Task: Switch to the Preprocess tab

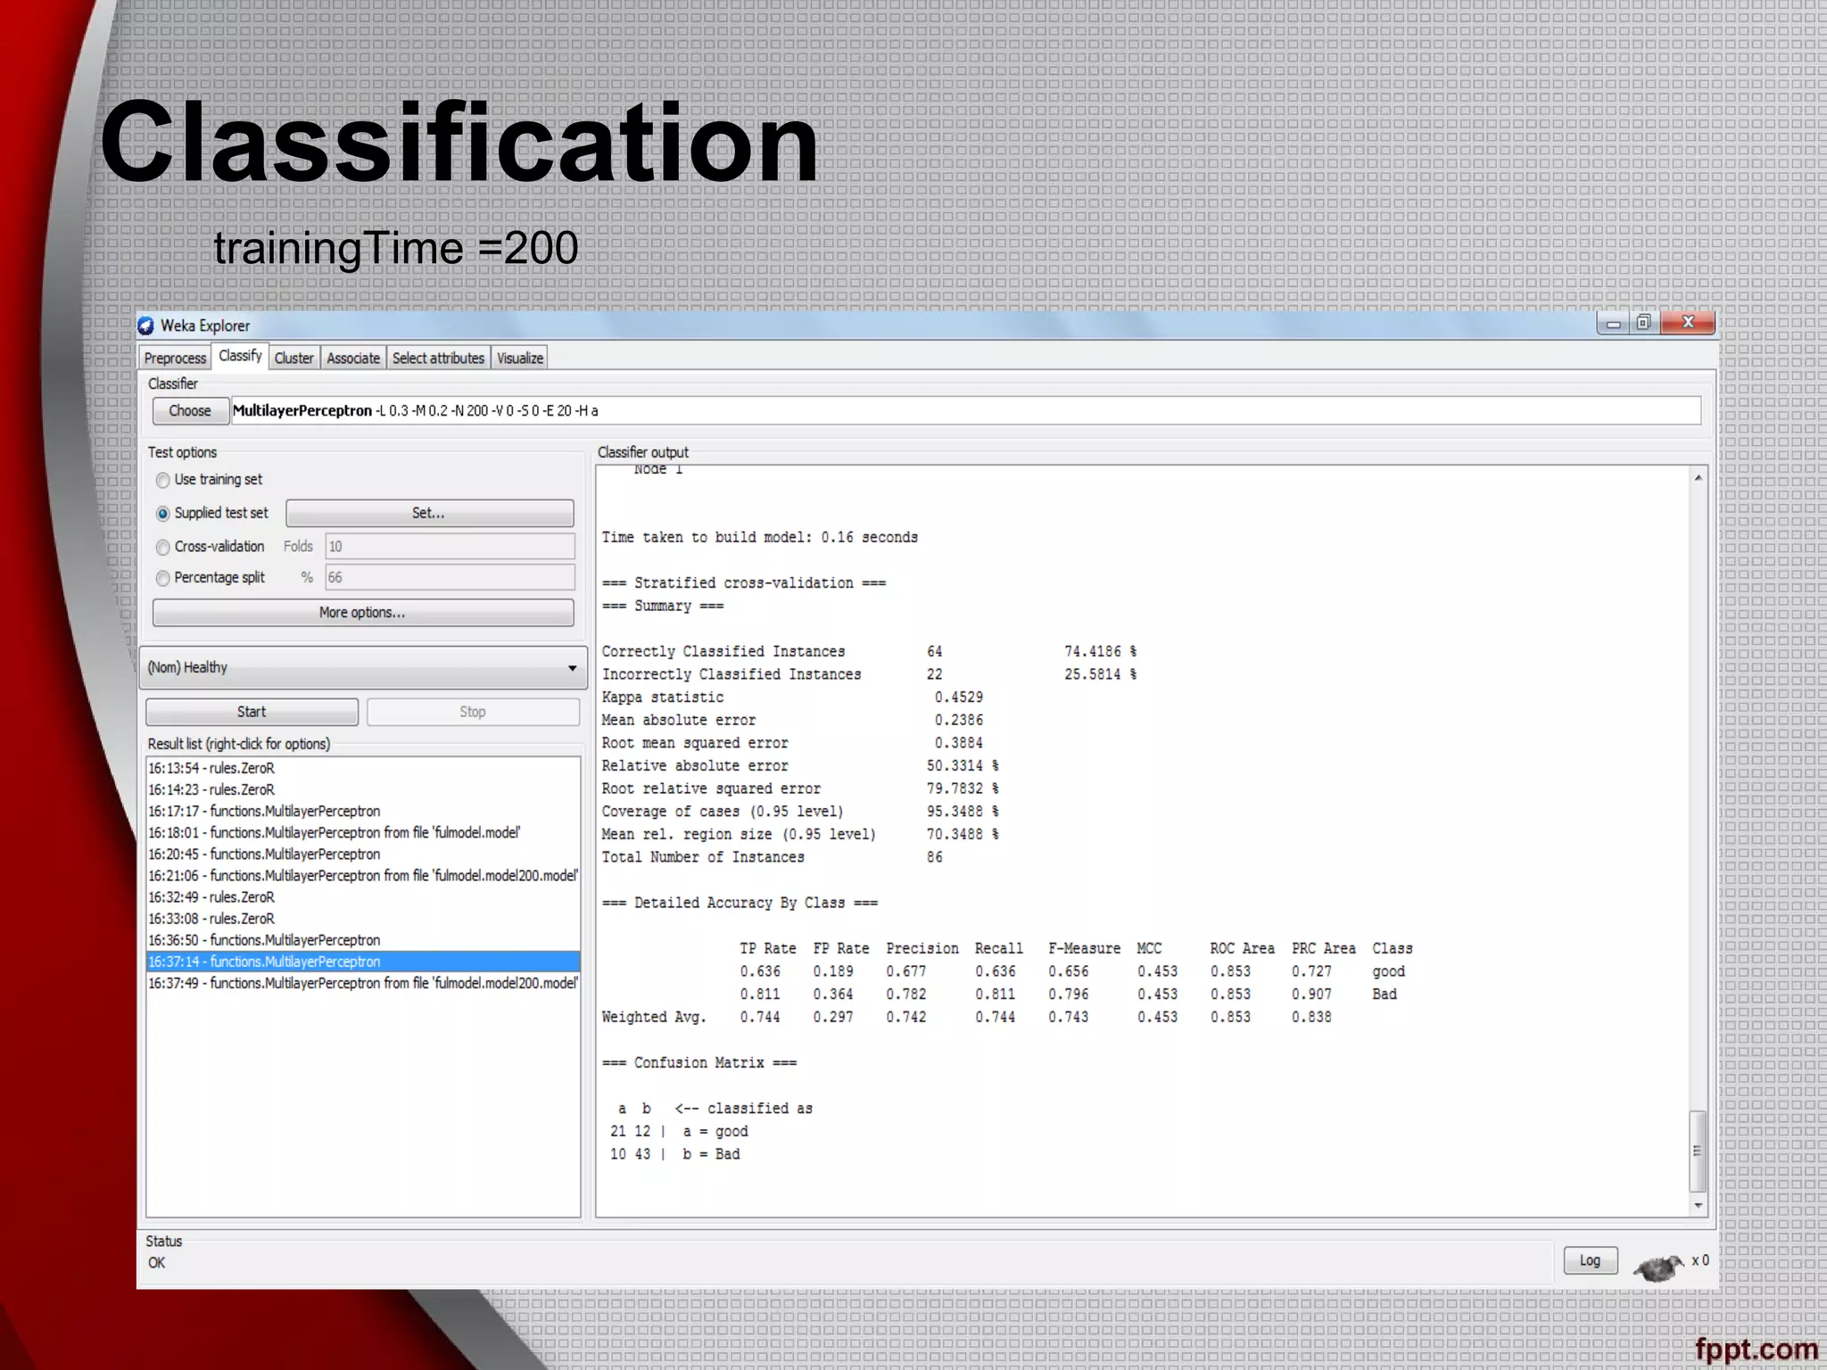Action: pos(175,359)
